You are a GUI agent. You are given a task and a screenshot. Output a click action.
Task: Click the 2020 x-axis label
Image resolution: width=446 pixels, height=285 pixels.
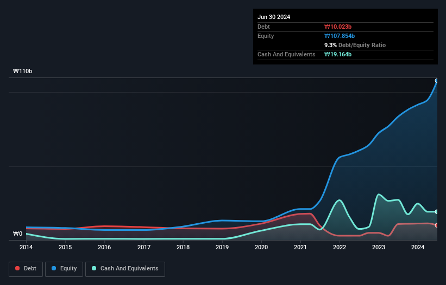click(261, 247)
